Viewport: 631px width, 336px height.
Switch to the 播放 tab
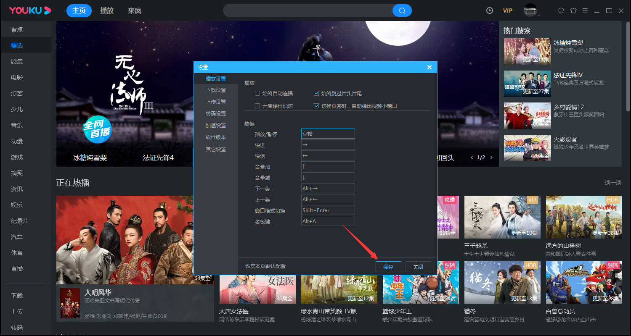coord(106,10)
